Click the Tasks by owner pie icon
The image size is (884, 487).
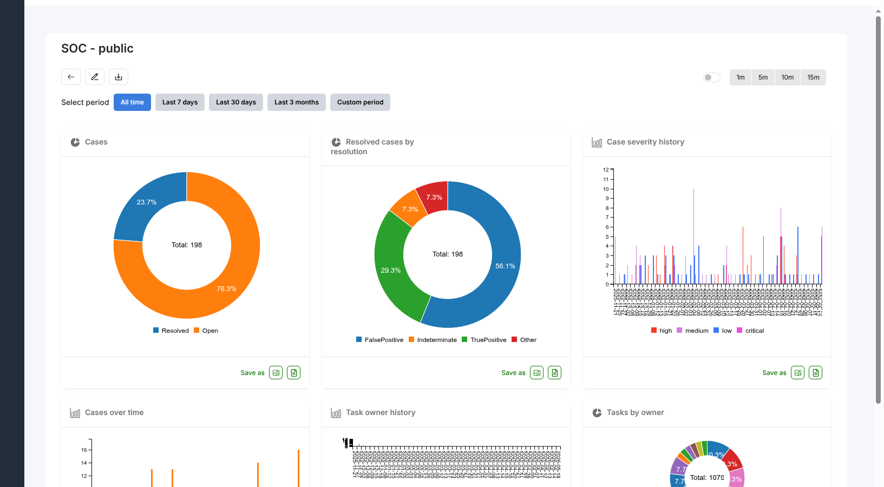[597, 413]
